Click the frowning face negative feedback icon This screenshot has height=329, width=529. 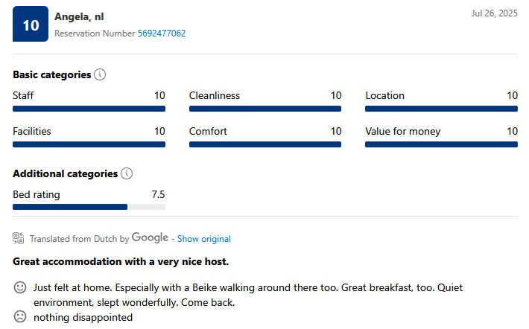click(x=20, y=316)
